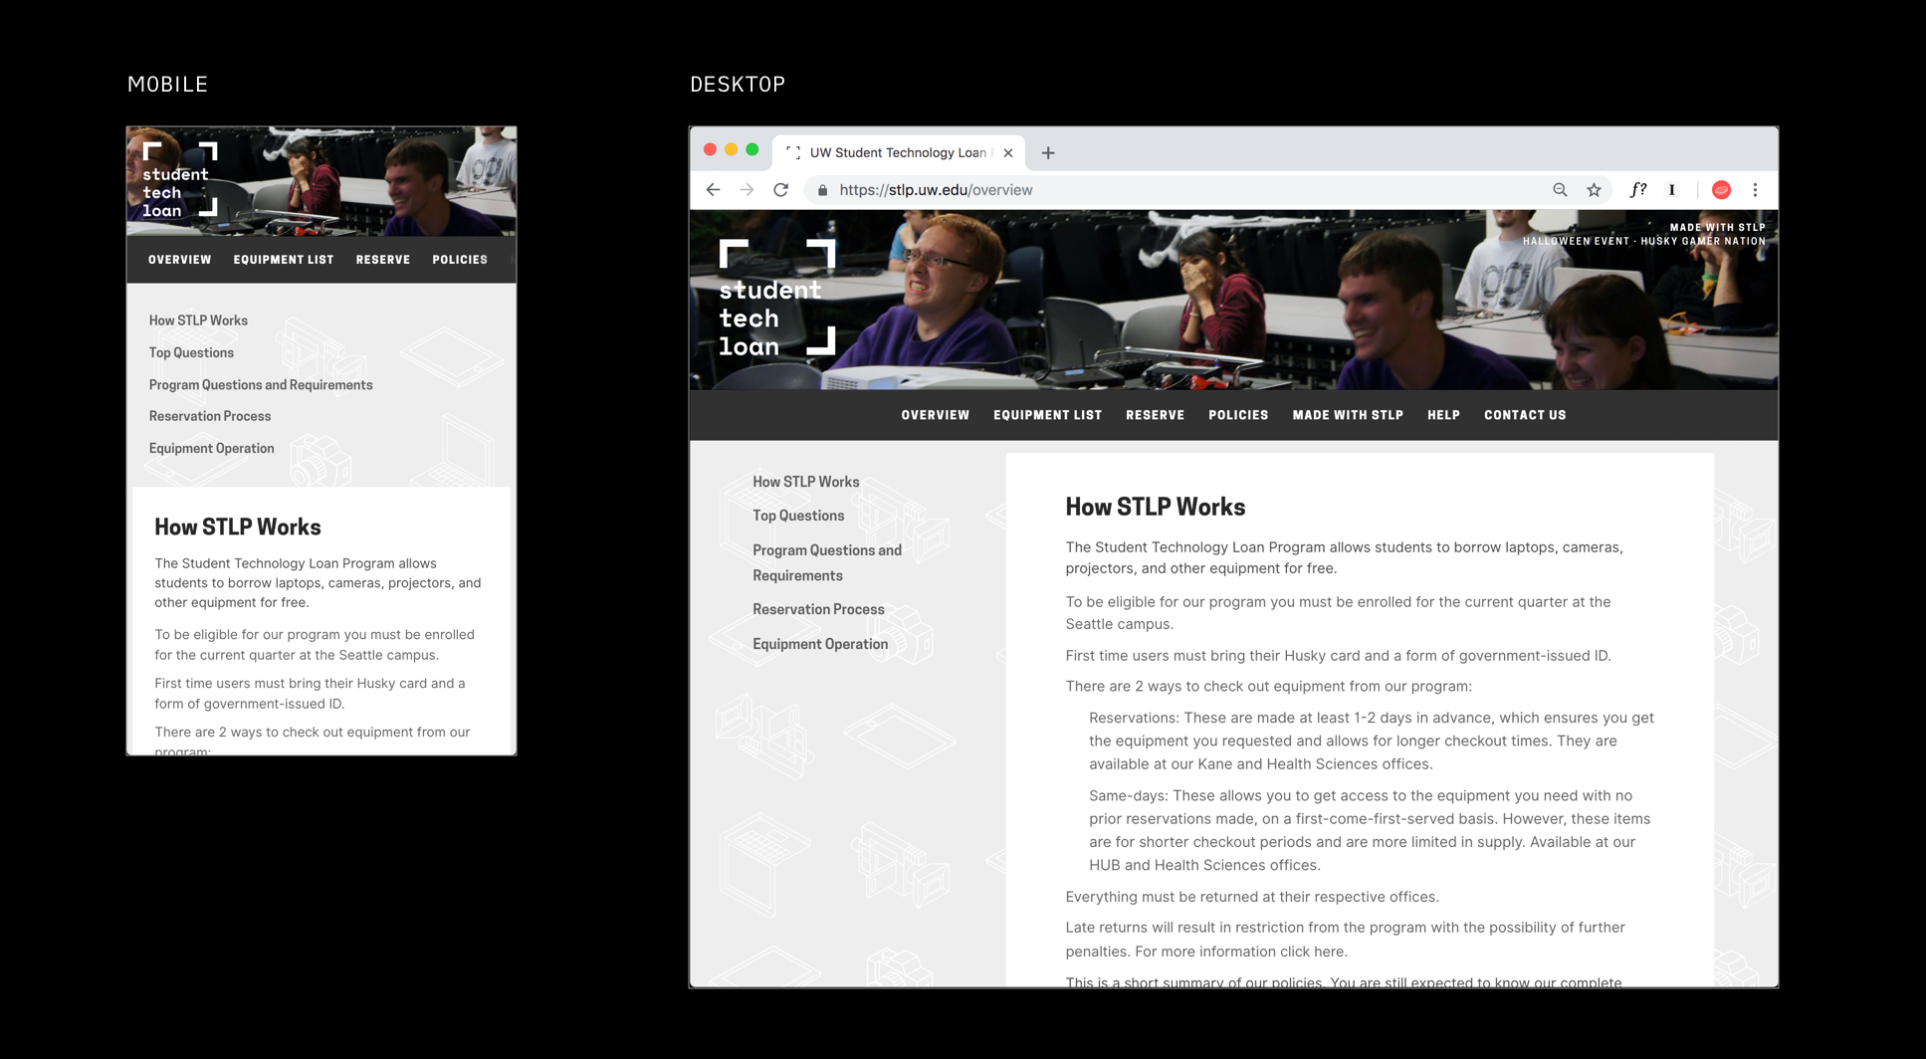This screenshot has width=1926, height=1059.
Task: Click the browser forward arrow
Action: pos(747,190)
